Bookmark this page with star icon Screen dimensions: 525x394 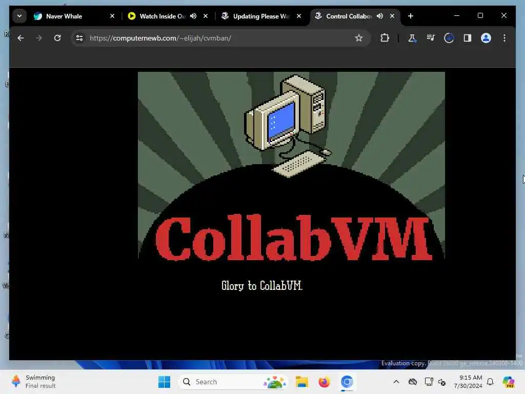pyautogui.click(x=358, y=38)
